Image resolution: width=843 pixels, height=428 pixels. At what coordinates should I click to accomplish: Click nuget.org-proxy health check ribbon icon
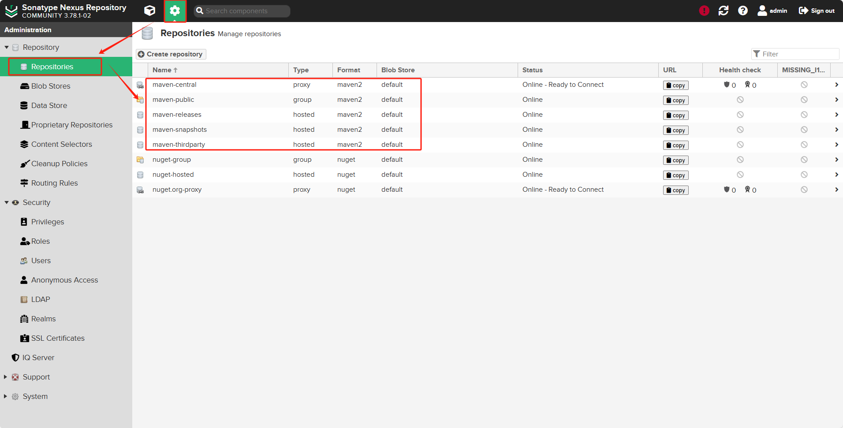tap(747, 190)
